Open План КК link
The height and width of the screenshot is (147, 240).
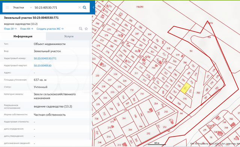(x=27, y=28)
